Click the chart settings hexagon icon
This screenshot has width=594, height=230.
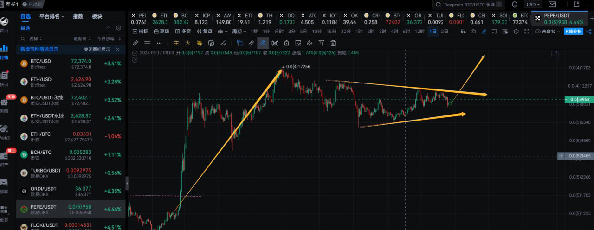point(516,32)
